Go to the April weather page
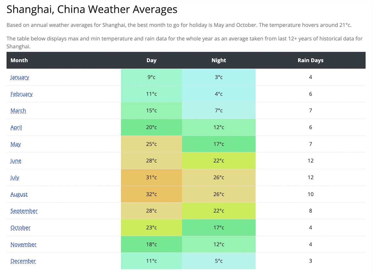The image size is (373, 275). 16,127
